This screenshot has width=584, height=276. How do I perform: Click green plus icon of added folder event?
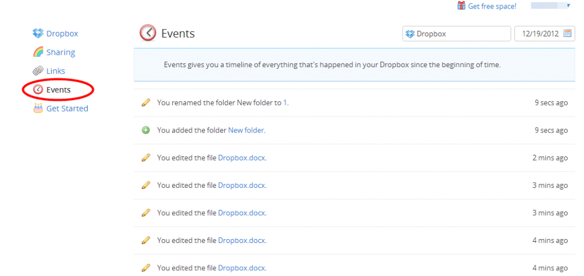tap(146, 130)
